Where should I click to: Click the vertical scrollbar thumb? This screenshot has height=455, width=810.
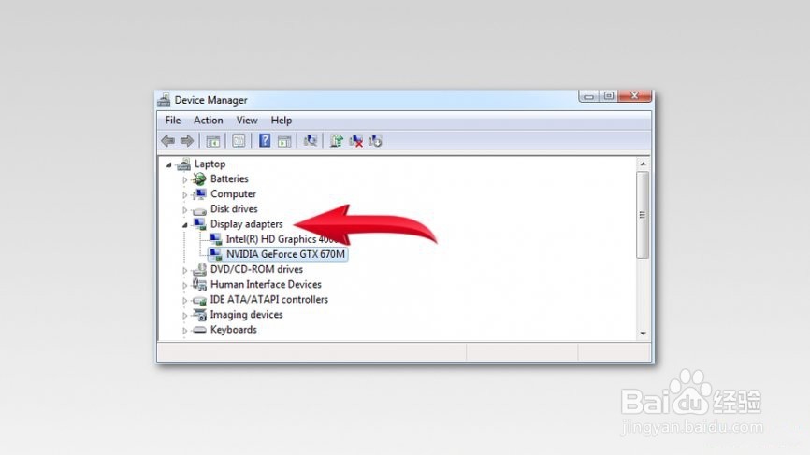point(643,215)
